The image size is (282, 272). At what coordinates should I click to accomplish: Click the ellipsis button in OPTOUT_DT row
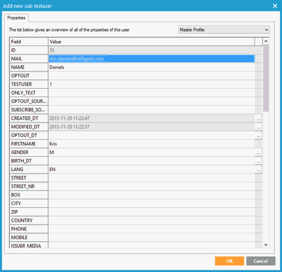258,136
